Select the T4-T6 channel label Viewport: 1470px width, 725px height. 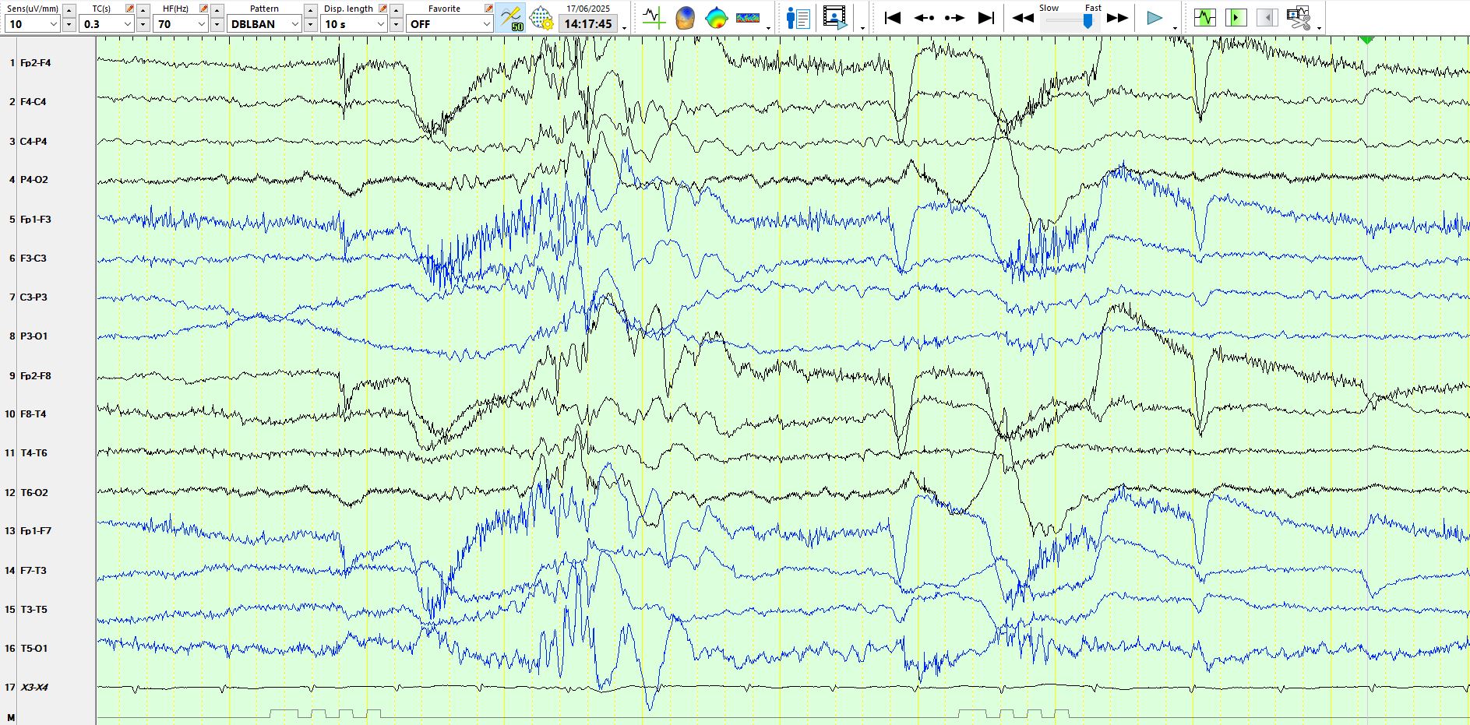click(33, 452)
